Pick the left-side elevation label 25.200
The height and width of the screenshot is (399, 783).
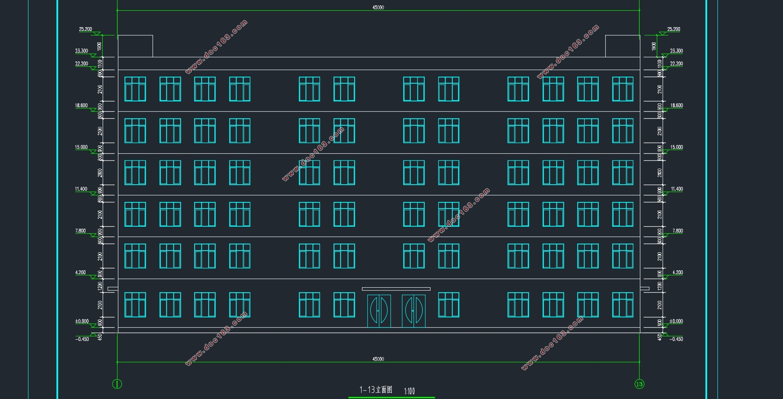pos(85,29)
